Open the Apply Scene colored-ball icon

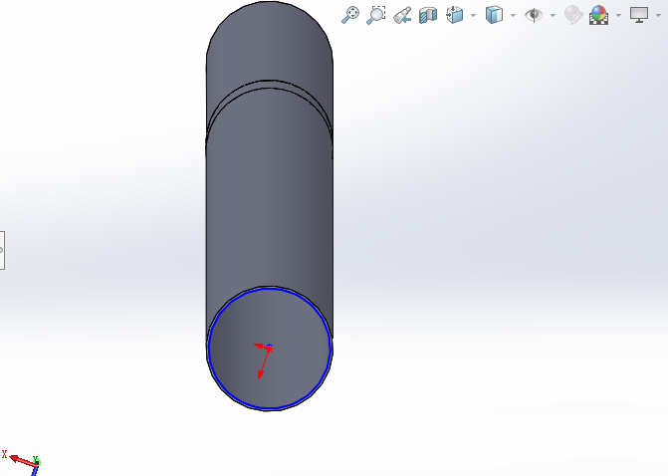598,15
